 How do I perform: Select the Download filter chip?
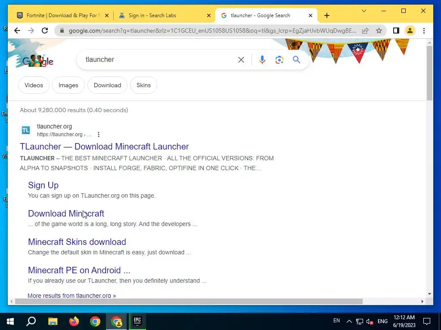click(107, 85)
